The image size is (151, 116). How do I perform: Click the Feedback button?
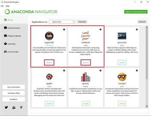coord(14,99)
